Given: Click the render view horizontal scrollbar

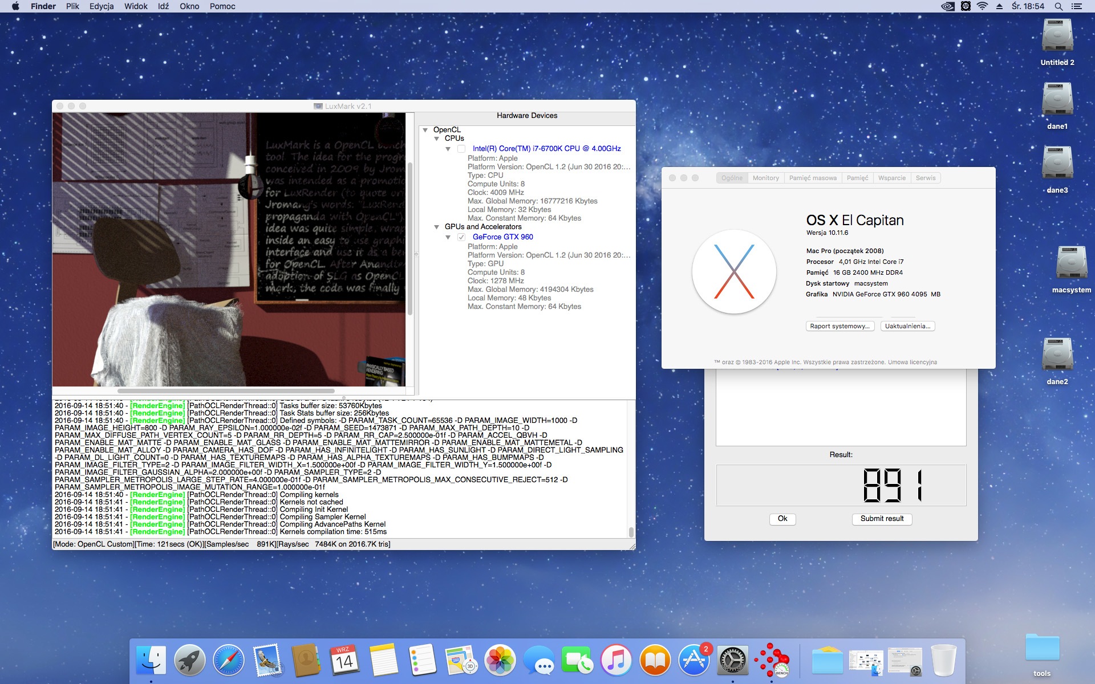Looking at the screenshot, I should tap(226, 391).
